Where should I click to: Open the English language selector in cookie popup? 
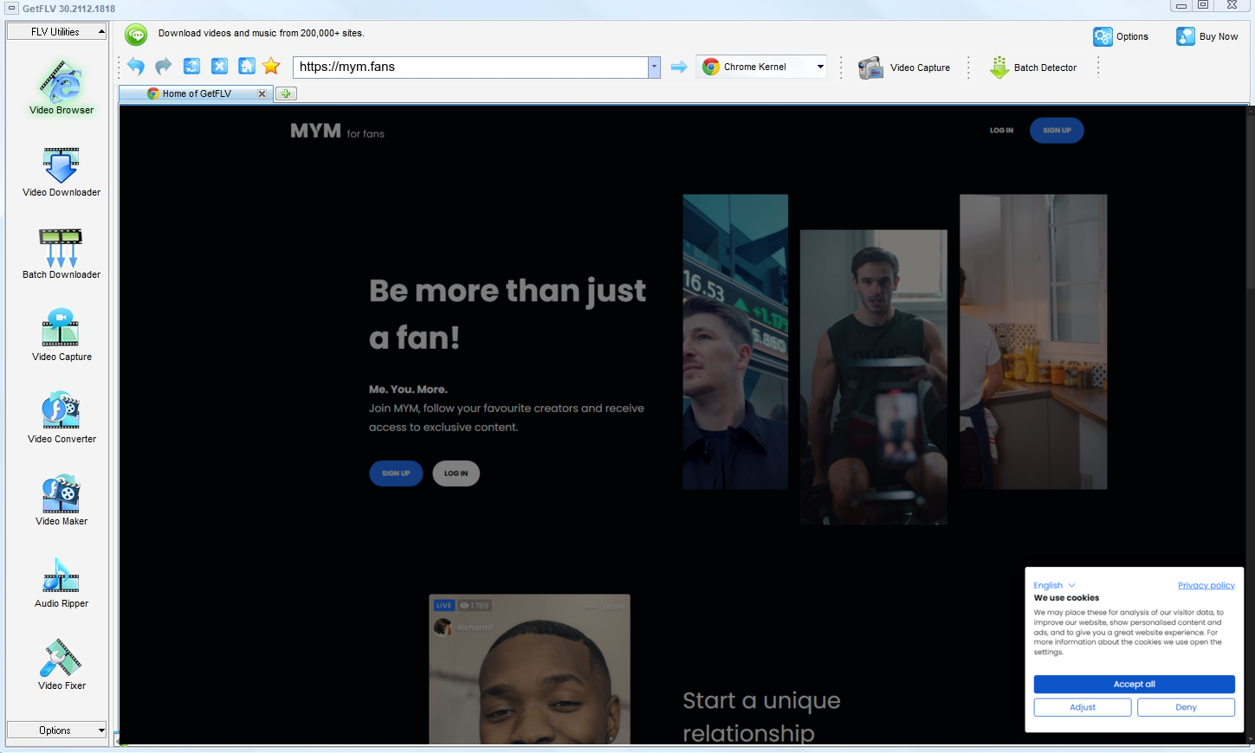coord(1054,585)
